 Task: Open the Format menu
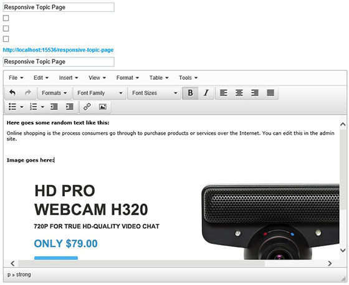click(128, 78)
